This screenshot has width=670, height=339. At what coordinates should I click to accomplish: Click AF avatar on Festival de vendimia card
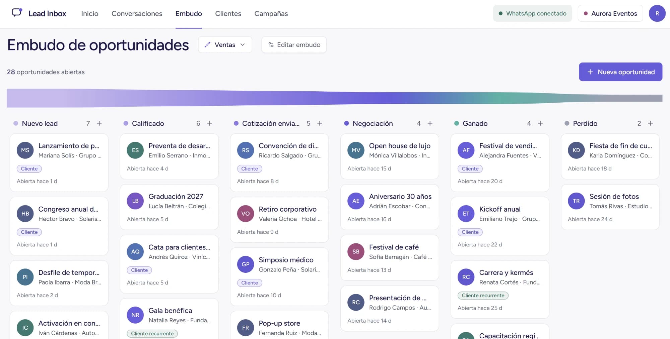click(x=466, y=150)
